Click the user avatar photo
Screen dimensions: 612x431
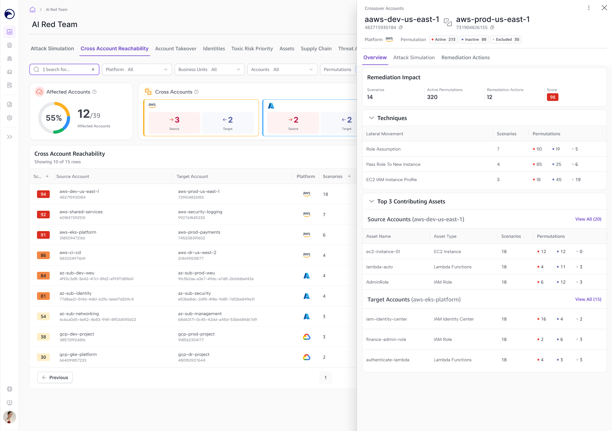click(10, 417)
